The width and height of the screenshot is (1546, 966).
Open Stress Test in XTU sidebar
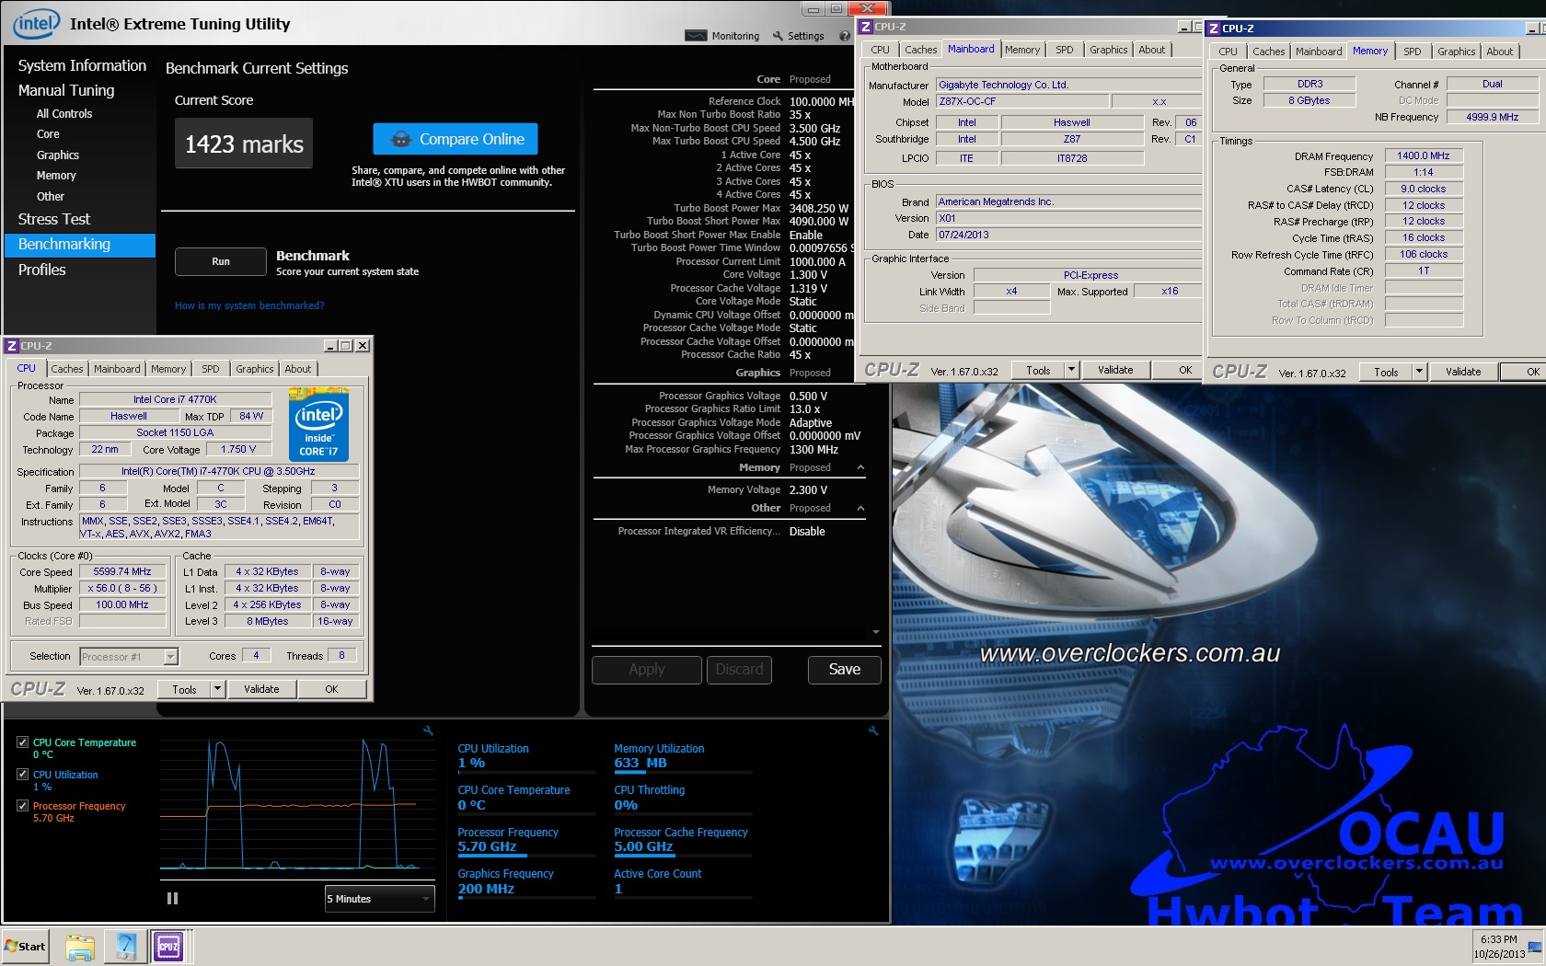point(54,219)
